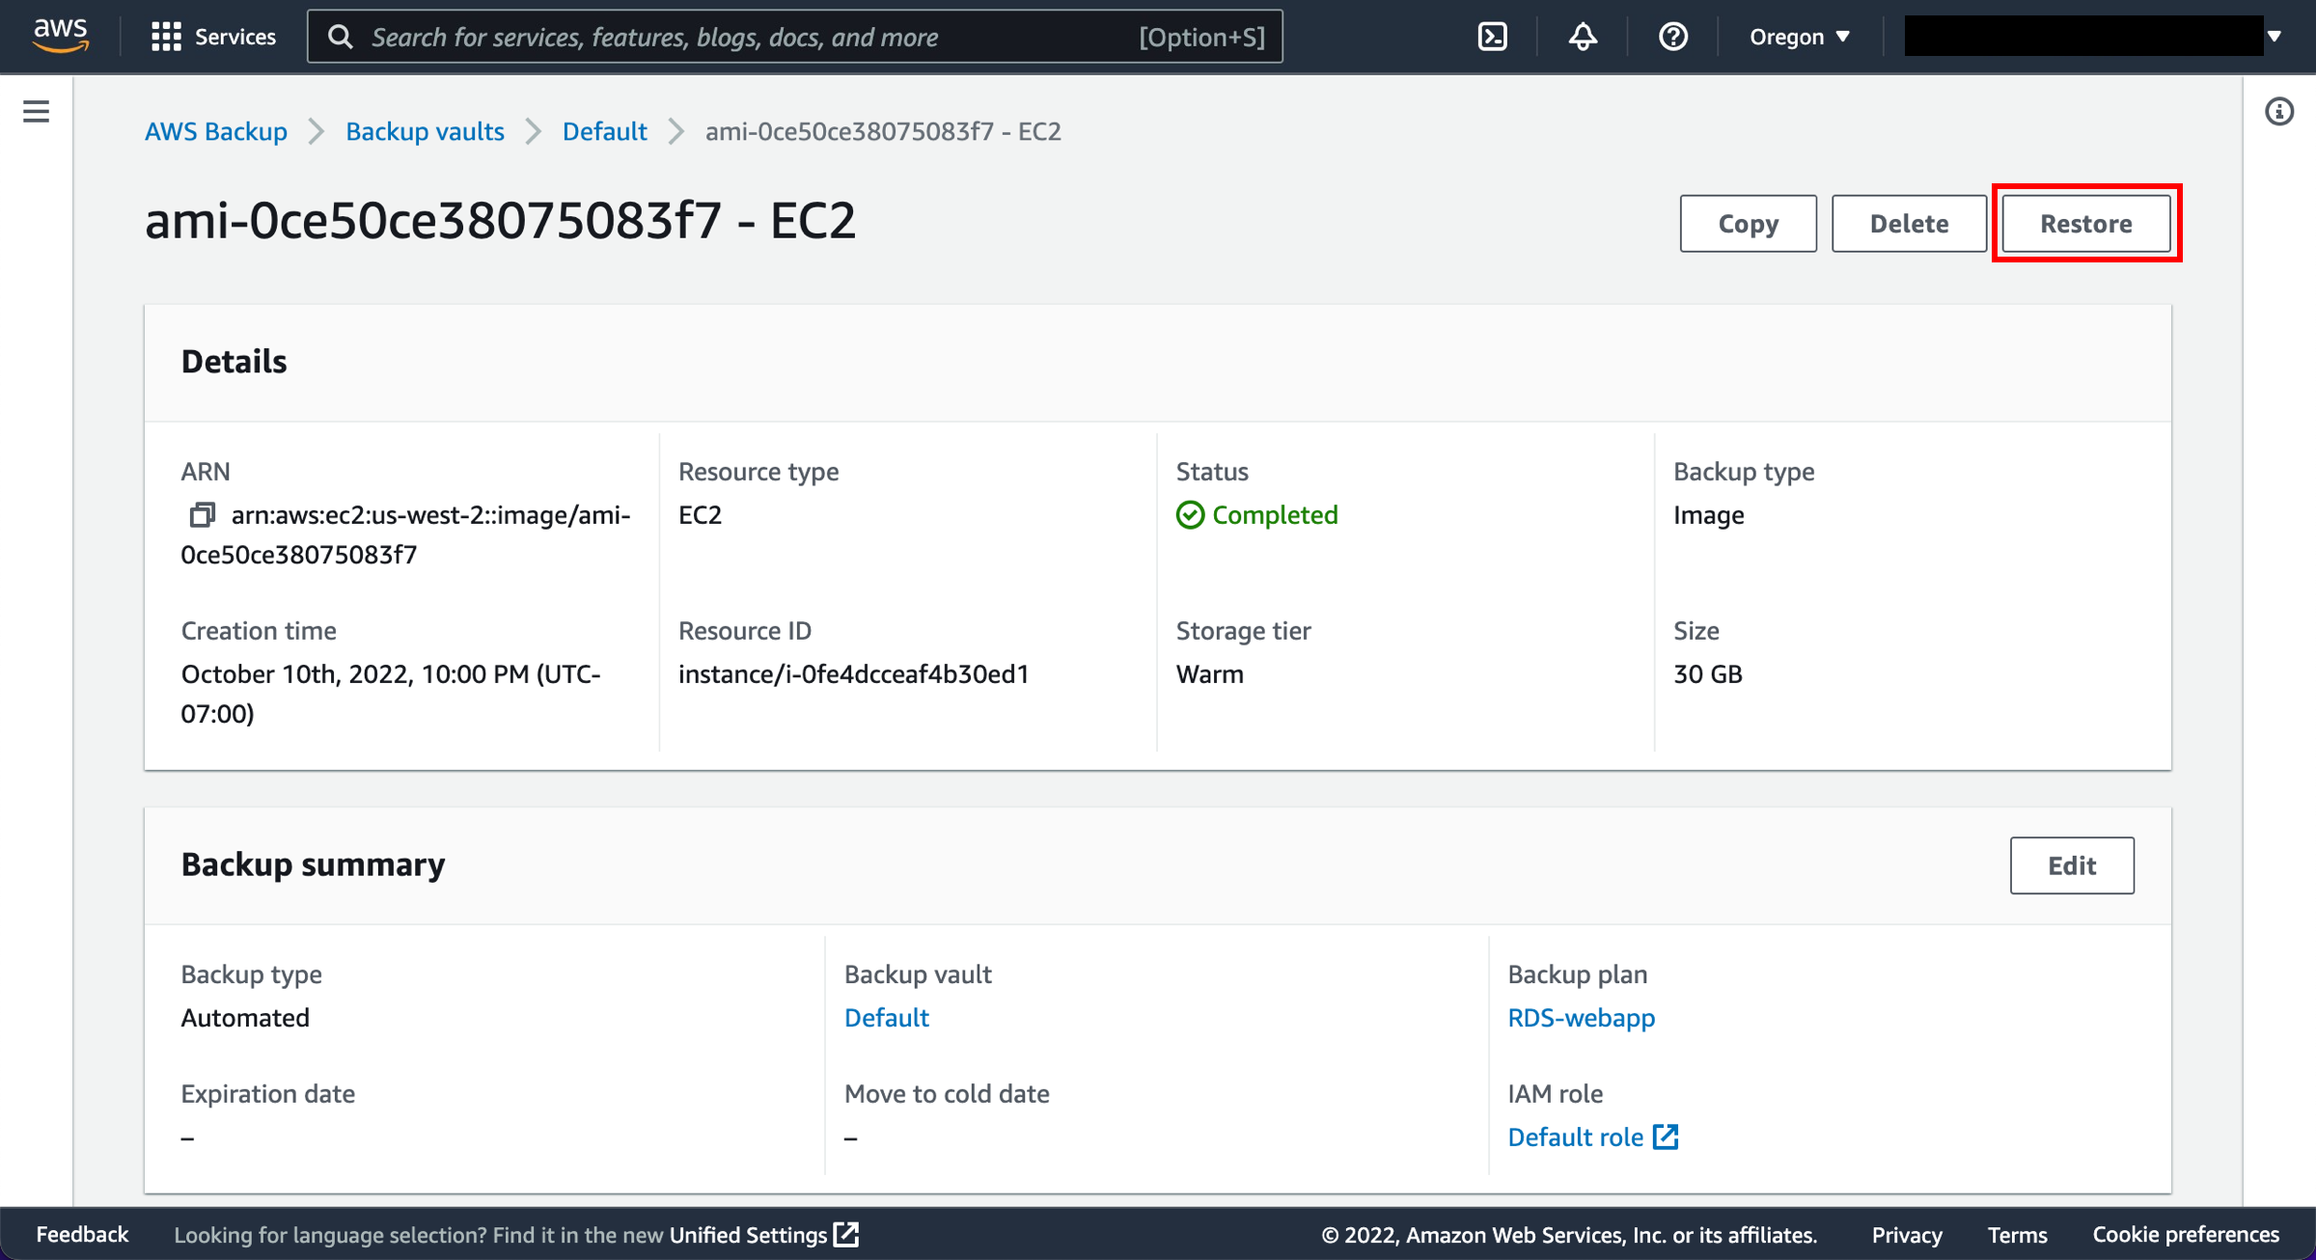Image resolution: width=2316 pixels, height=1260 pixels.
Task: Open Terms footer link
Action: tap(2017, 1234)
